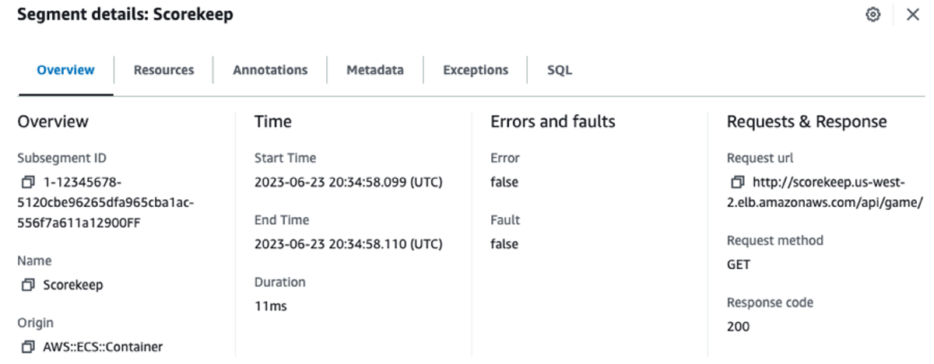The image size is (934, 364).
Task: Copy the request url
Action: point(738,183)
